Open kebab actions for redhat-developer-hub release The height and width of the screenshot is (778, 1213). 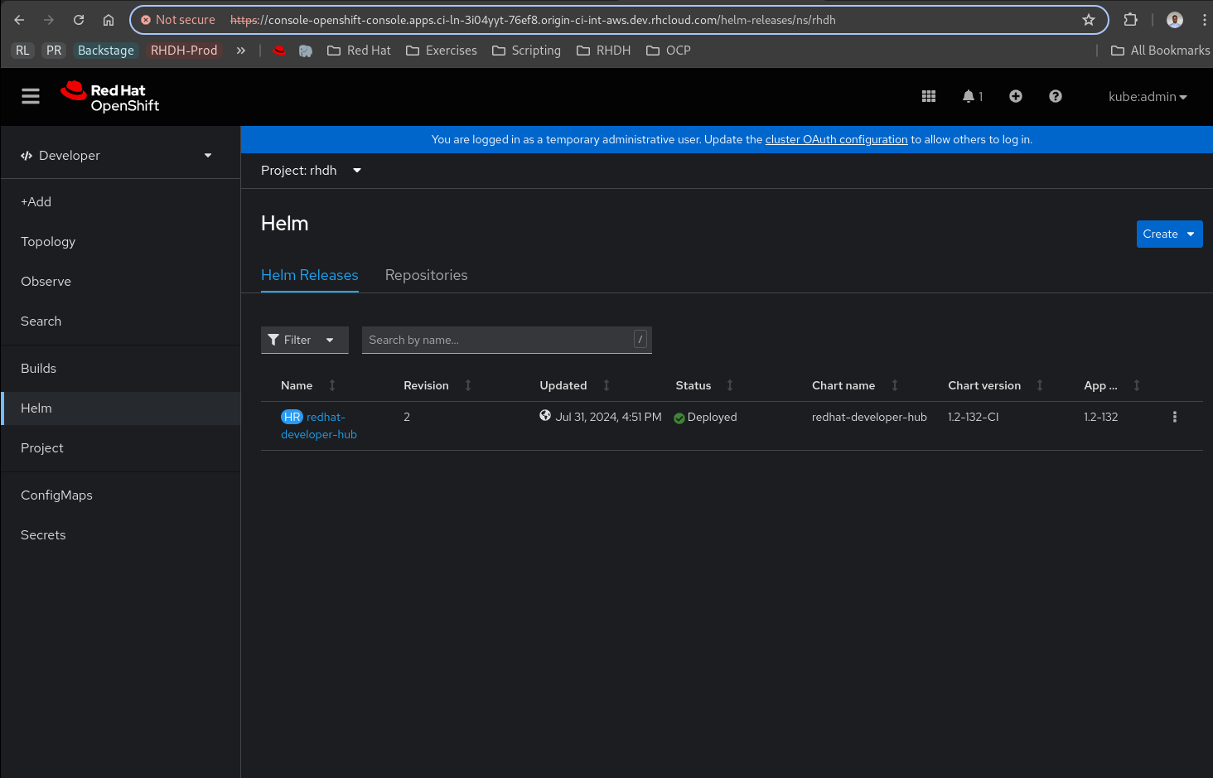point(1174,418)
